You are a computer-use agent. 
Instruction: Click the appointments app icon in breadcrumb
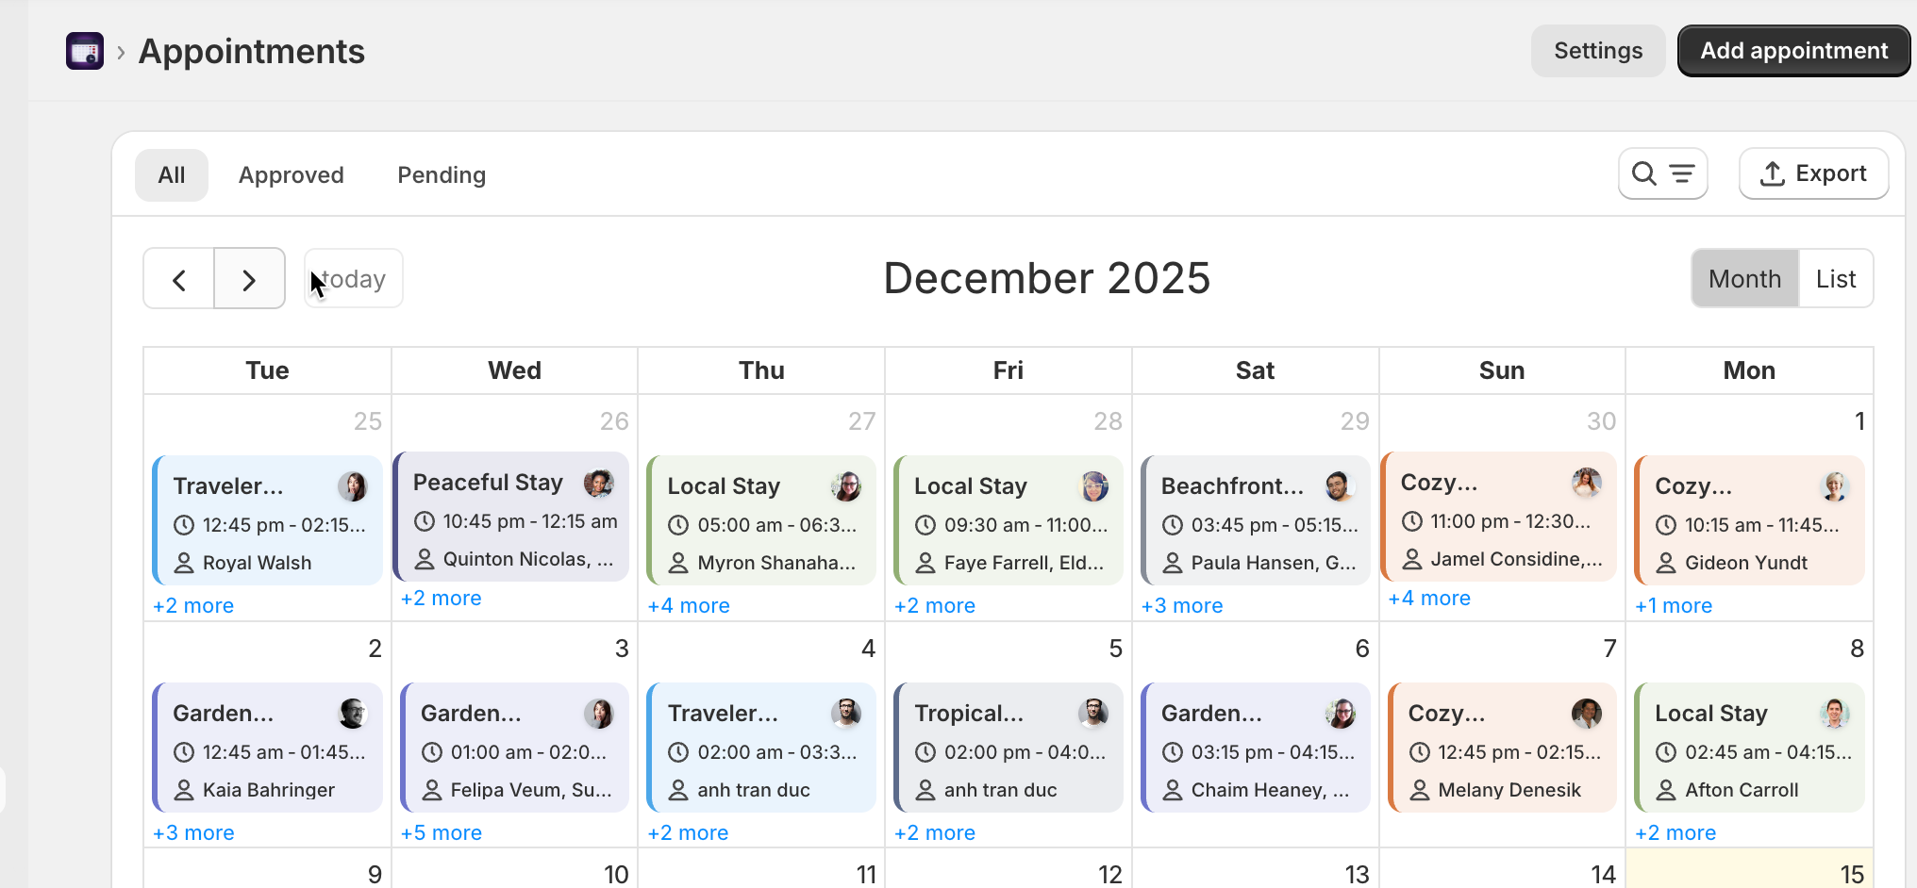point(85,51)
